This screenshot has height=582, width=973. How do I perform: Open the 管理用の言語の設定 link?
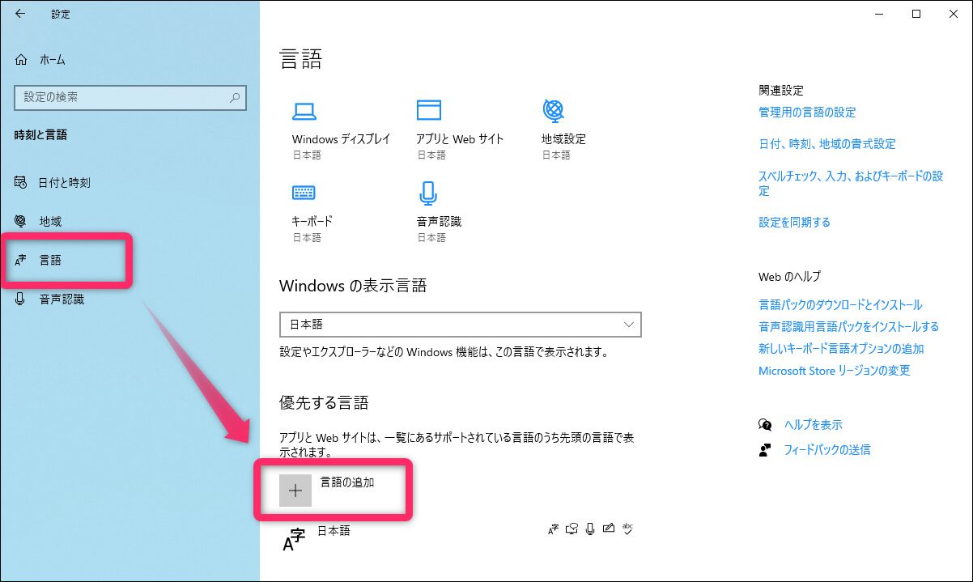807,113
